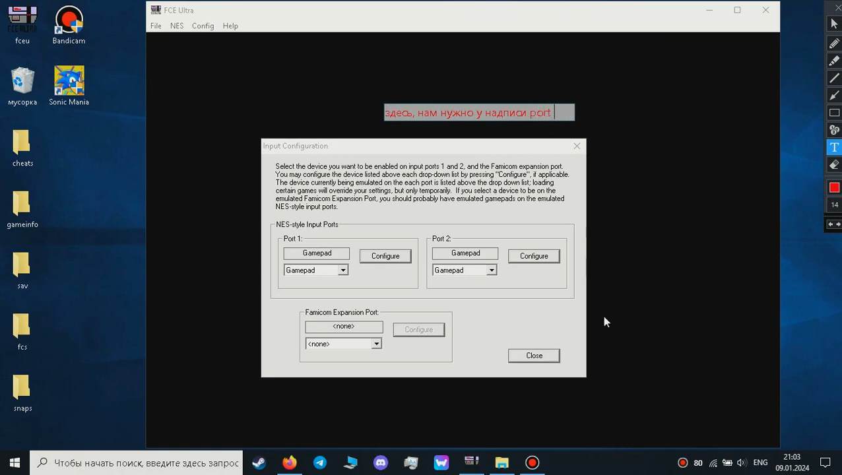Activate the text tool
Screen dimensions: 842x475
(x=834, y=147)
